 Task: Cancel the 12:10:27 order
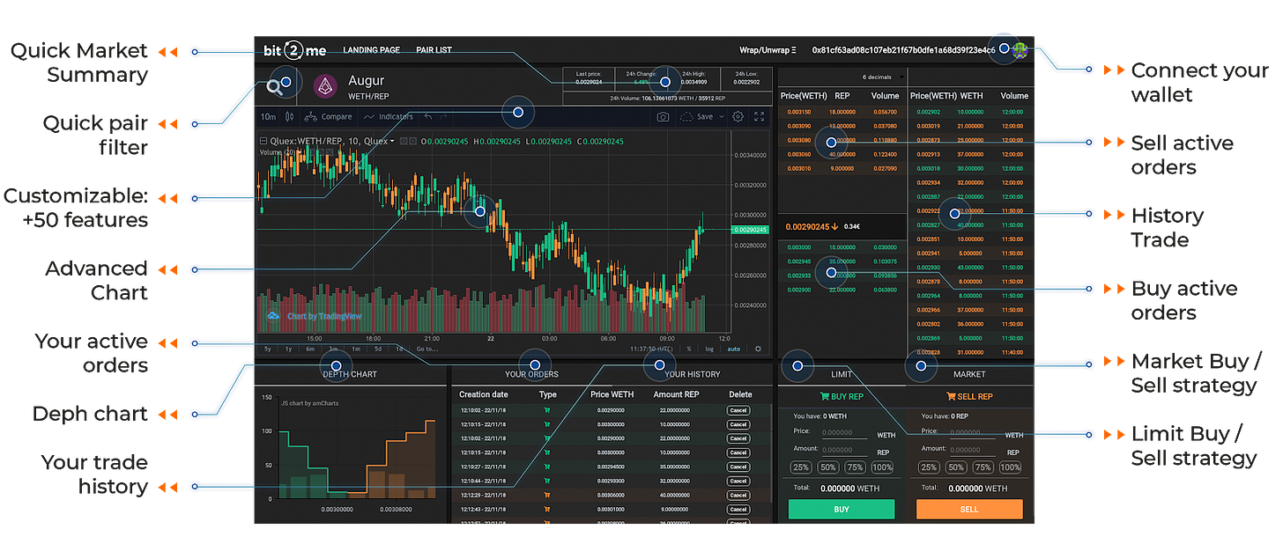738,467
